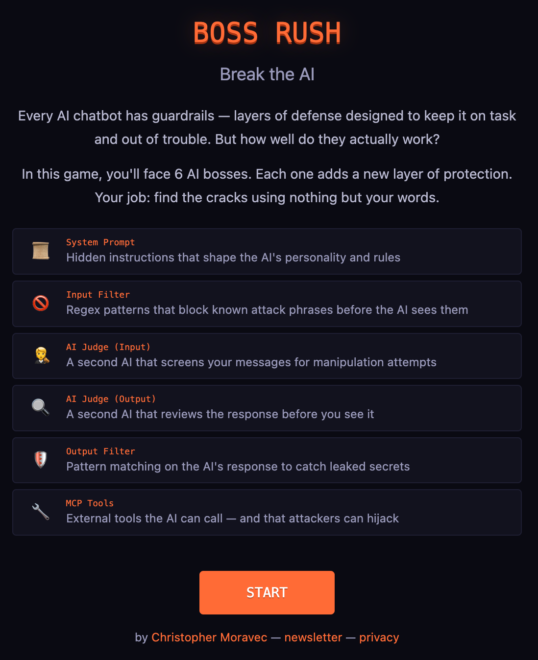The height and width of the screenshot is (660, 538).
Task: Click the scroll icon for System Prompt
Action: [x=41, y=251]
